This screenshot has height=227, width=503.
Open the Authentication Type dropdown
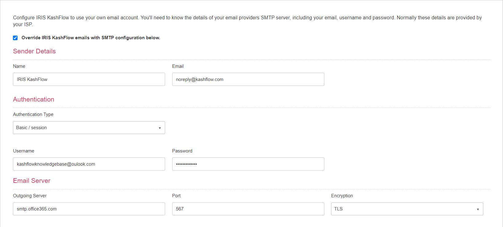click(x=89, y=128)
